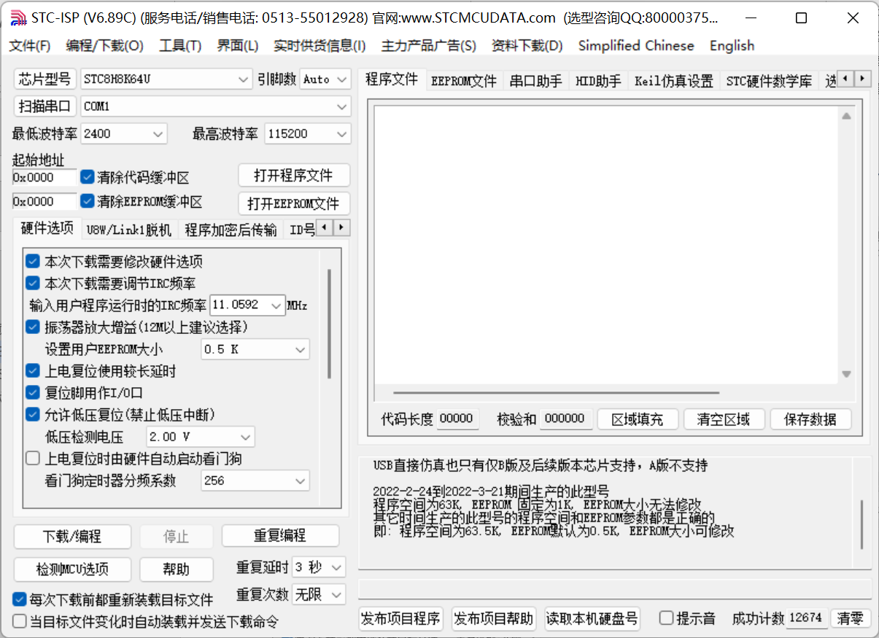Switch language to Simplified Chinese
The width and height of the screenshot is (879, 638).
pyautogui.click(x=636, y=46)
